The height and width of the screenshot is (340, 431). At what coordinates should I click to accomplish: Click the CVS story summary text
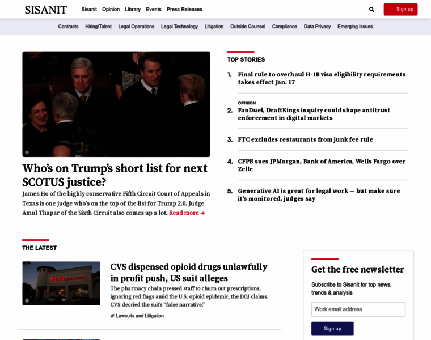189,296
